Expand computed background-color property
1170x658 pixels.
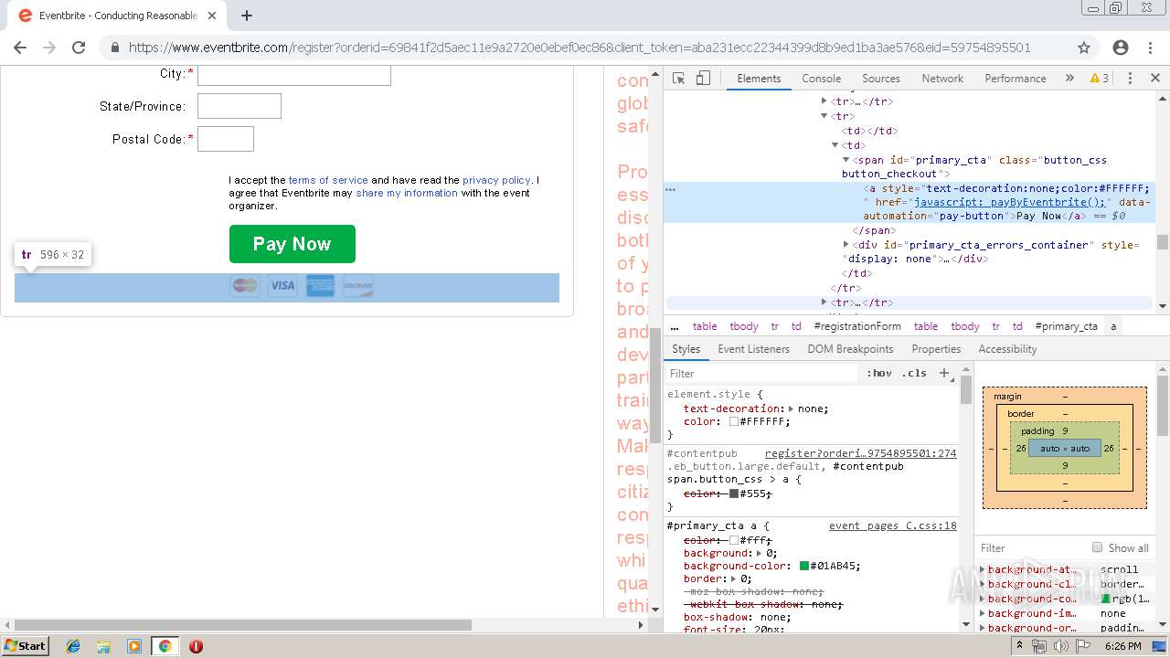click(983, 599)
